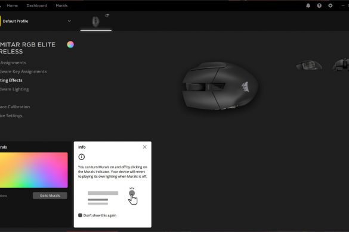This screenshot has width=349, height=232.
Task: Open Surface Calibration section
Action: (x=15, y=107)
